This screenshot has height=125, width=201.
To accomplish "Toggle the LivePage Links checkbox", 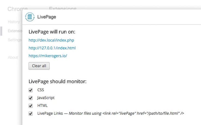I will coord(31,114).
